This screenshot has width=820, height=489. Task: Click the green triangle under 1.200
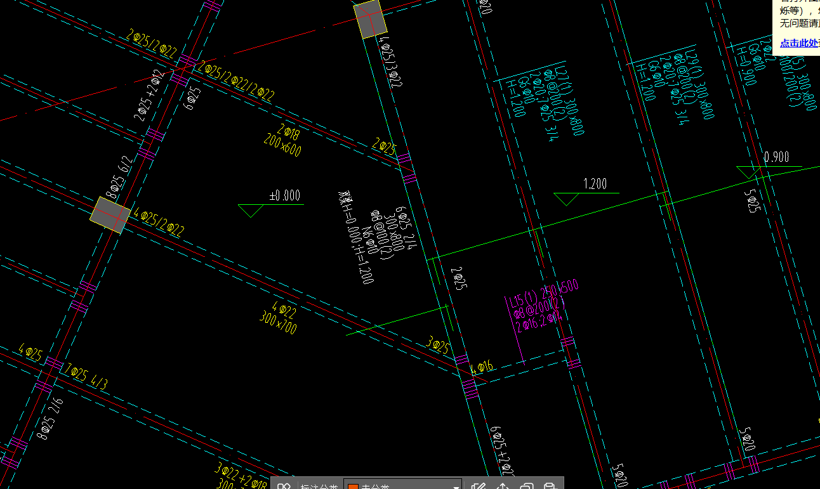tap(567, 199)
